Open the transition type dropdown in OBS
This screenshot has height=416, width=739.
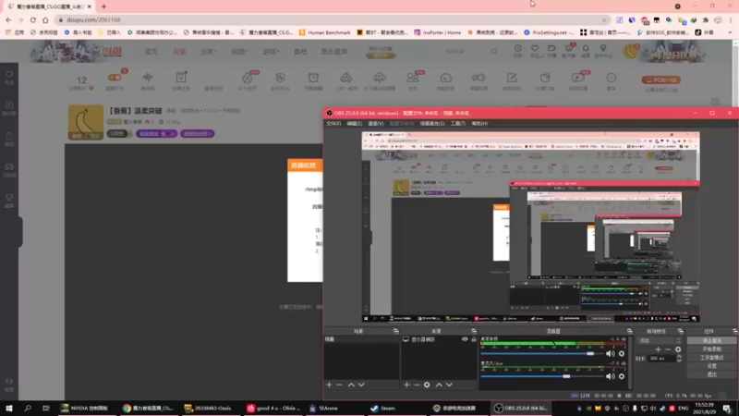(659, 340)
